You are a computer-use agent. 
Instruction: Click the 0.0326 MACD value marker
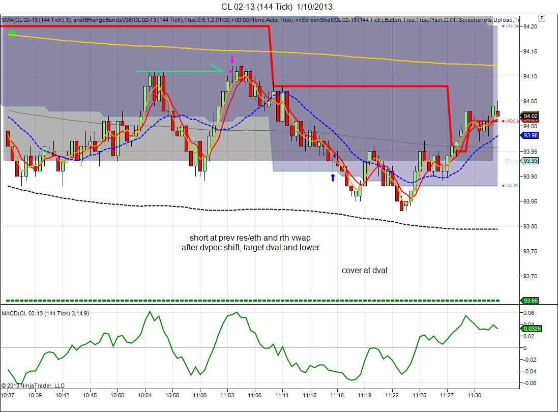tap(532, 329)
